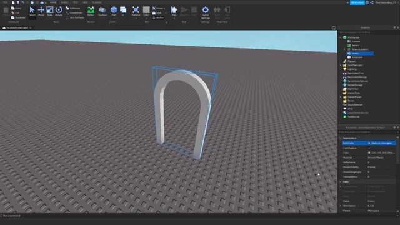Select the Select arrow tool

pyautogui.click(x=32, y=12)
